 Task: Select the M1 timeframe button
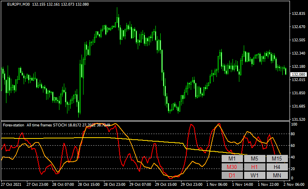pos(232,159)
